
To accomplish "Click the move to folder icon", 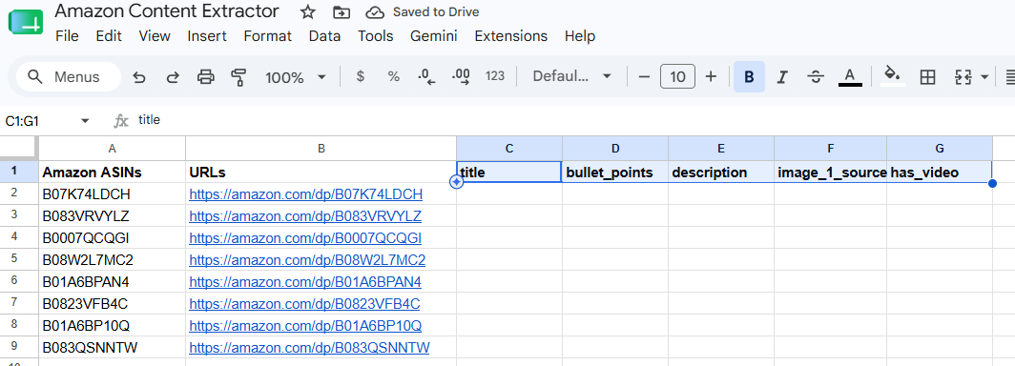I will click(x=341, y=12).
